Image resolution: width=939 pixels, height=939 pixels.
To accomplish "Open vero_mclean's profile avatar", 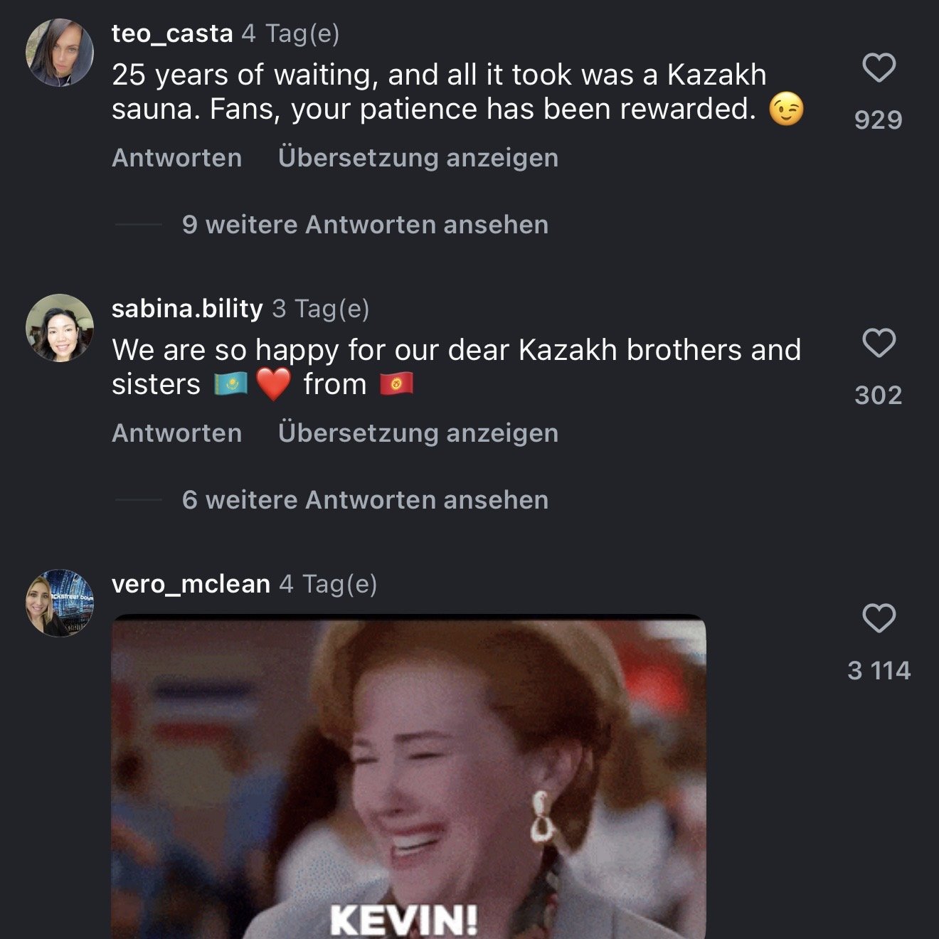I will 60,603.
